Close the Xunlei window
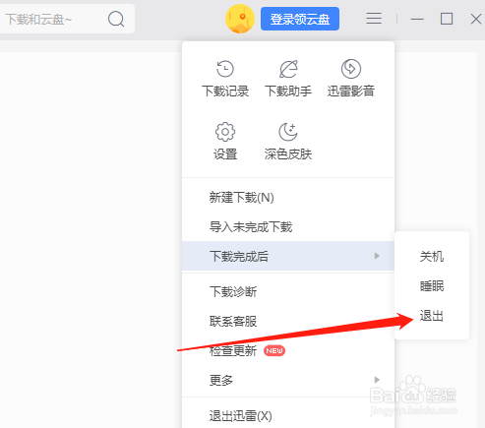 pos(476,19)
